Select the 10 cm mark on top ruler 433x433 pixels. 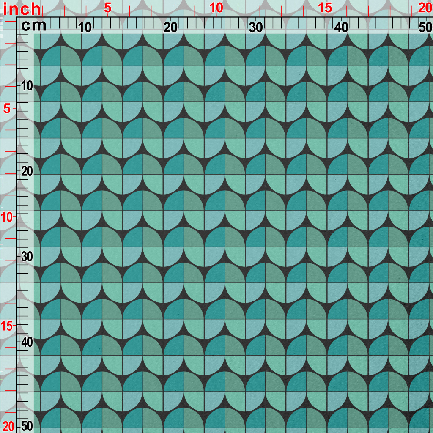[85, 27]
